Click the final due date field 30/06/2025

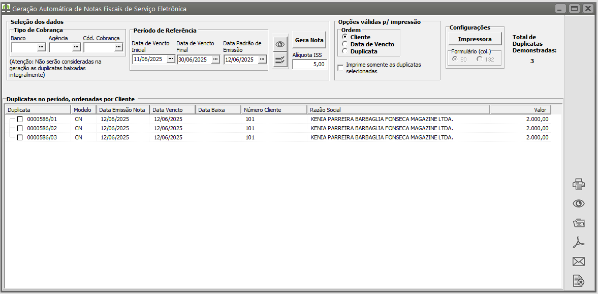click(195, 59)
